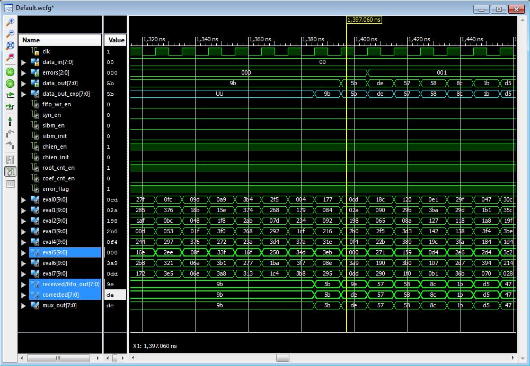
Task: Click the Zoom Out magnifier icon
Action: click(x=11, y=33)
